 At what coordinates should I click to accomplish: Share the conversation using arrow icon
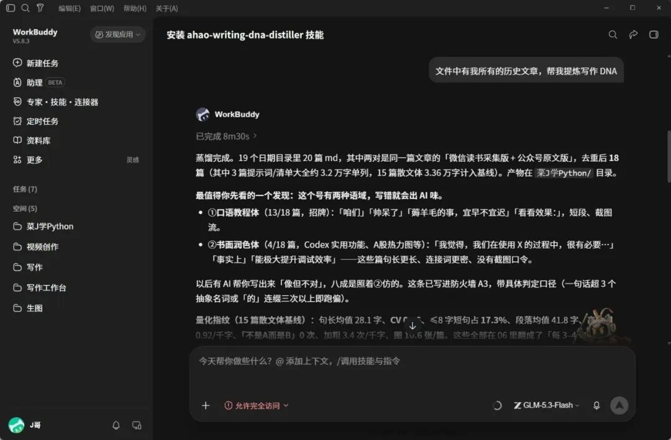pos(633,35)
